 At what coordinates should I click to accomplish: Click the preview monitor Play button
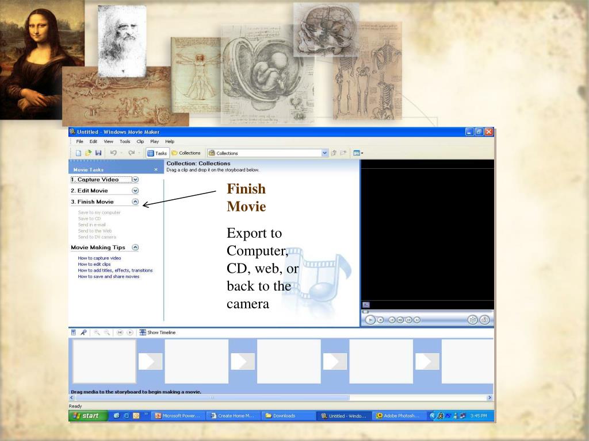pos(370,320)
